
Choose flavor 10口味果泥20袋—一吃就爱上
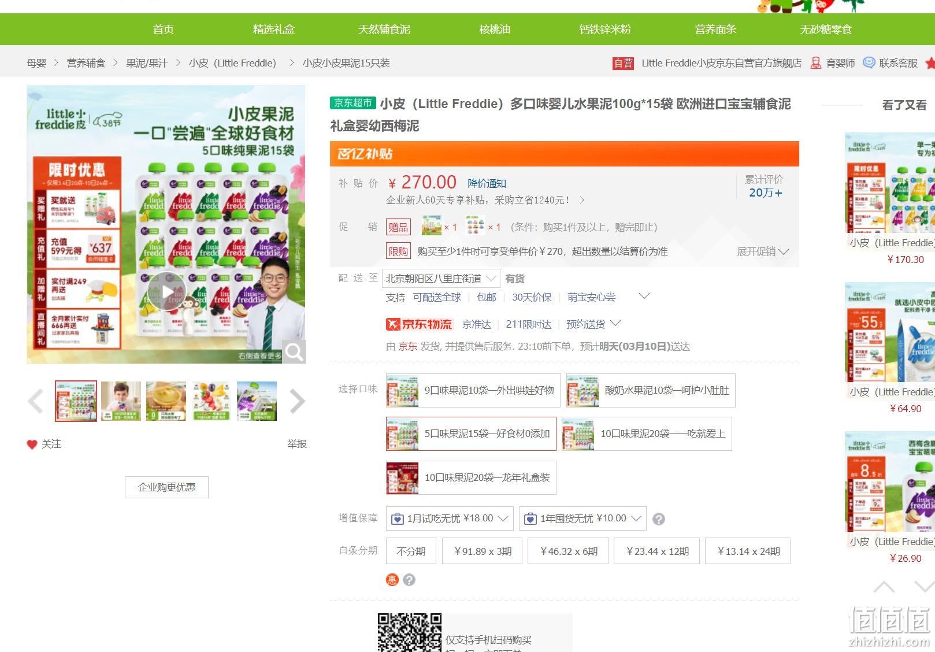click(647, 434)
